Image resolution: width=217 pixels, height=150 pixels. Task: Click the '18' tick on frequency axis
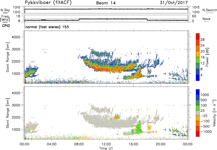(x=18, y=16)
